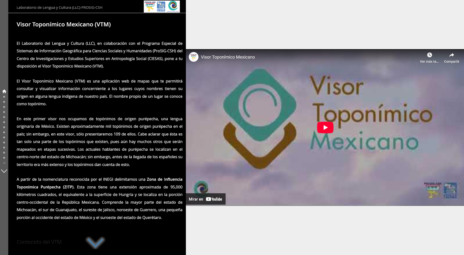Click the PROSIG-CSH logo in the header
The width and height of the screenshot is (464, 255).
150,6
